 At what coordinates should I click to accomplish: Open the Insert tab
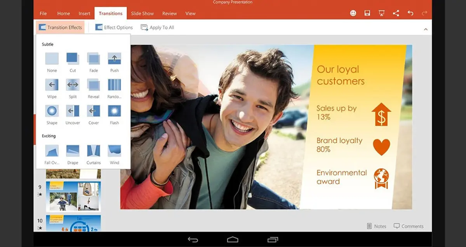pyautogui.click(x=84, y=13)
